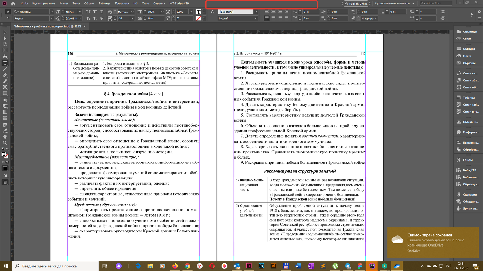The height and width of the screenshot is (271, 483).
Task: Choose the Hand tool
Action: point(5,137)
